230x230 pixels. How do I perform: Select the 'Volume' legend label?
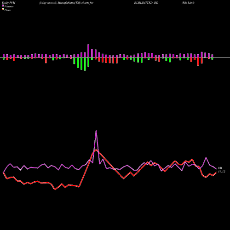9,6
